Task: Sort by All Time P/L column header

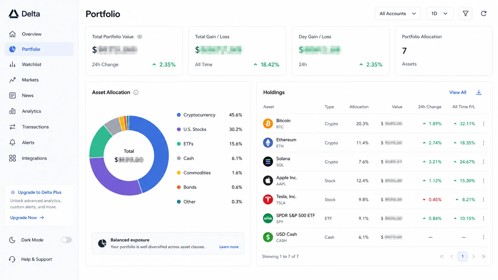Action: click(x=464, y=107)
